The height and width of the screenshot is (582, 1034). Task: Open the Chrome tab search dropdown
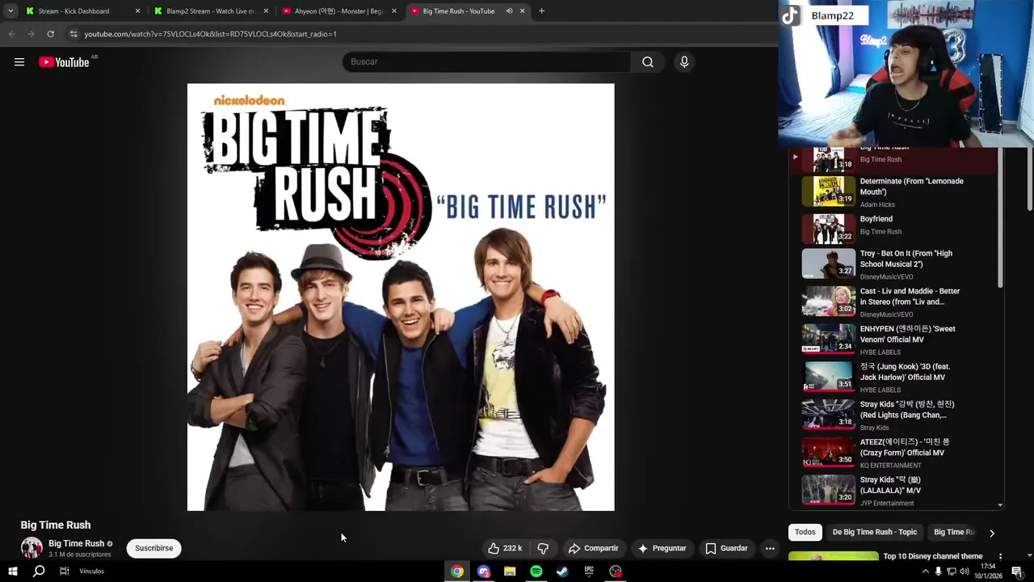[x=11, y=11]
